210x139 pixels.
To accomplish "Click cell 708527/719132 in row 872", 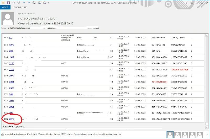I will click(x=179, y=94).
